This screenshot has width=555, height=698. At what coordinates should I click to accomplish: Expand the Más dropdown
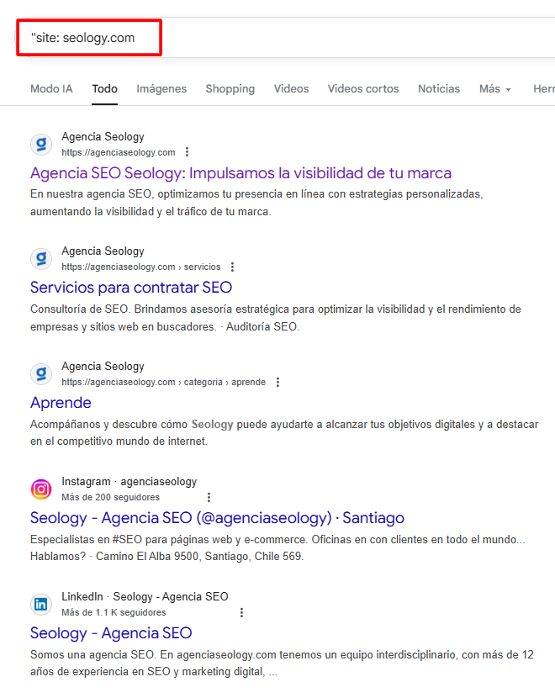495,89
